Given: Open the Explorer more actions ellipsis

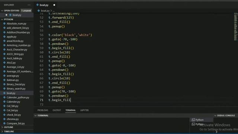Looking at the screenshot, I should coord(29,5).
